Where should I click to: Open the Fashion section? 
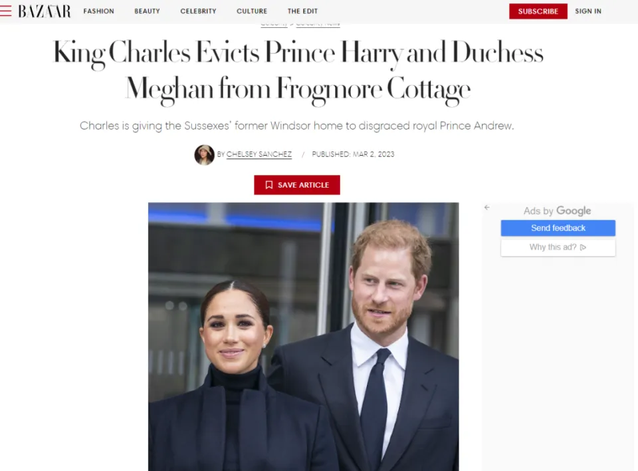pyautogui.click(x=99, y=11)
